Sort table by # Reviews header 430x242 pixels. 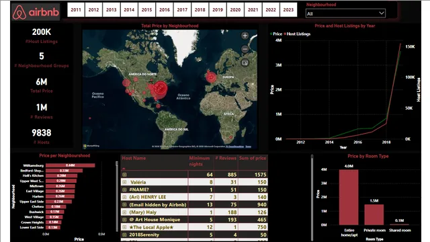(x=226, y=159)
